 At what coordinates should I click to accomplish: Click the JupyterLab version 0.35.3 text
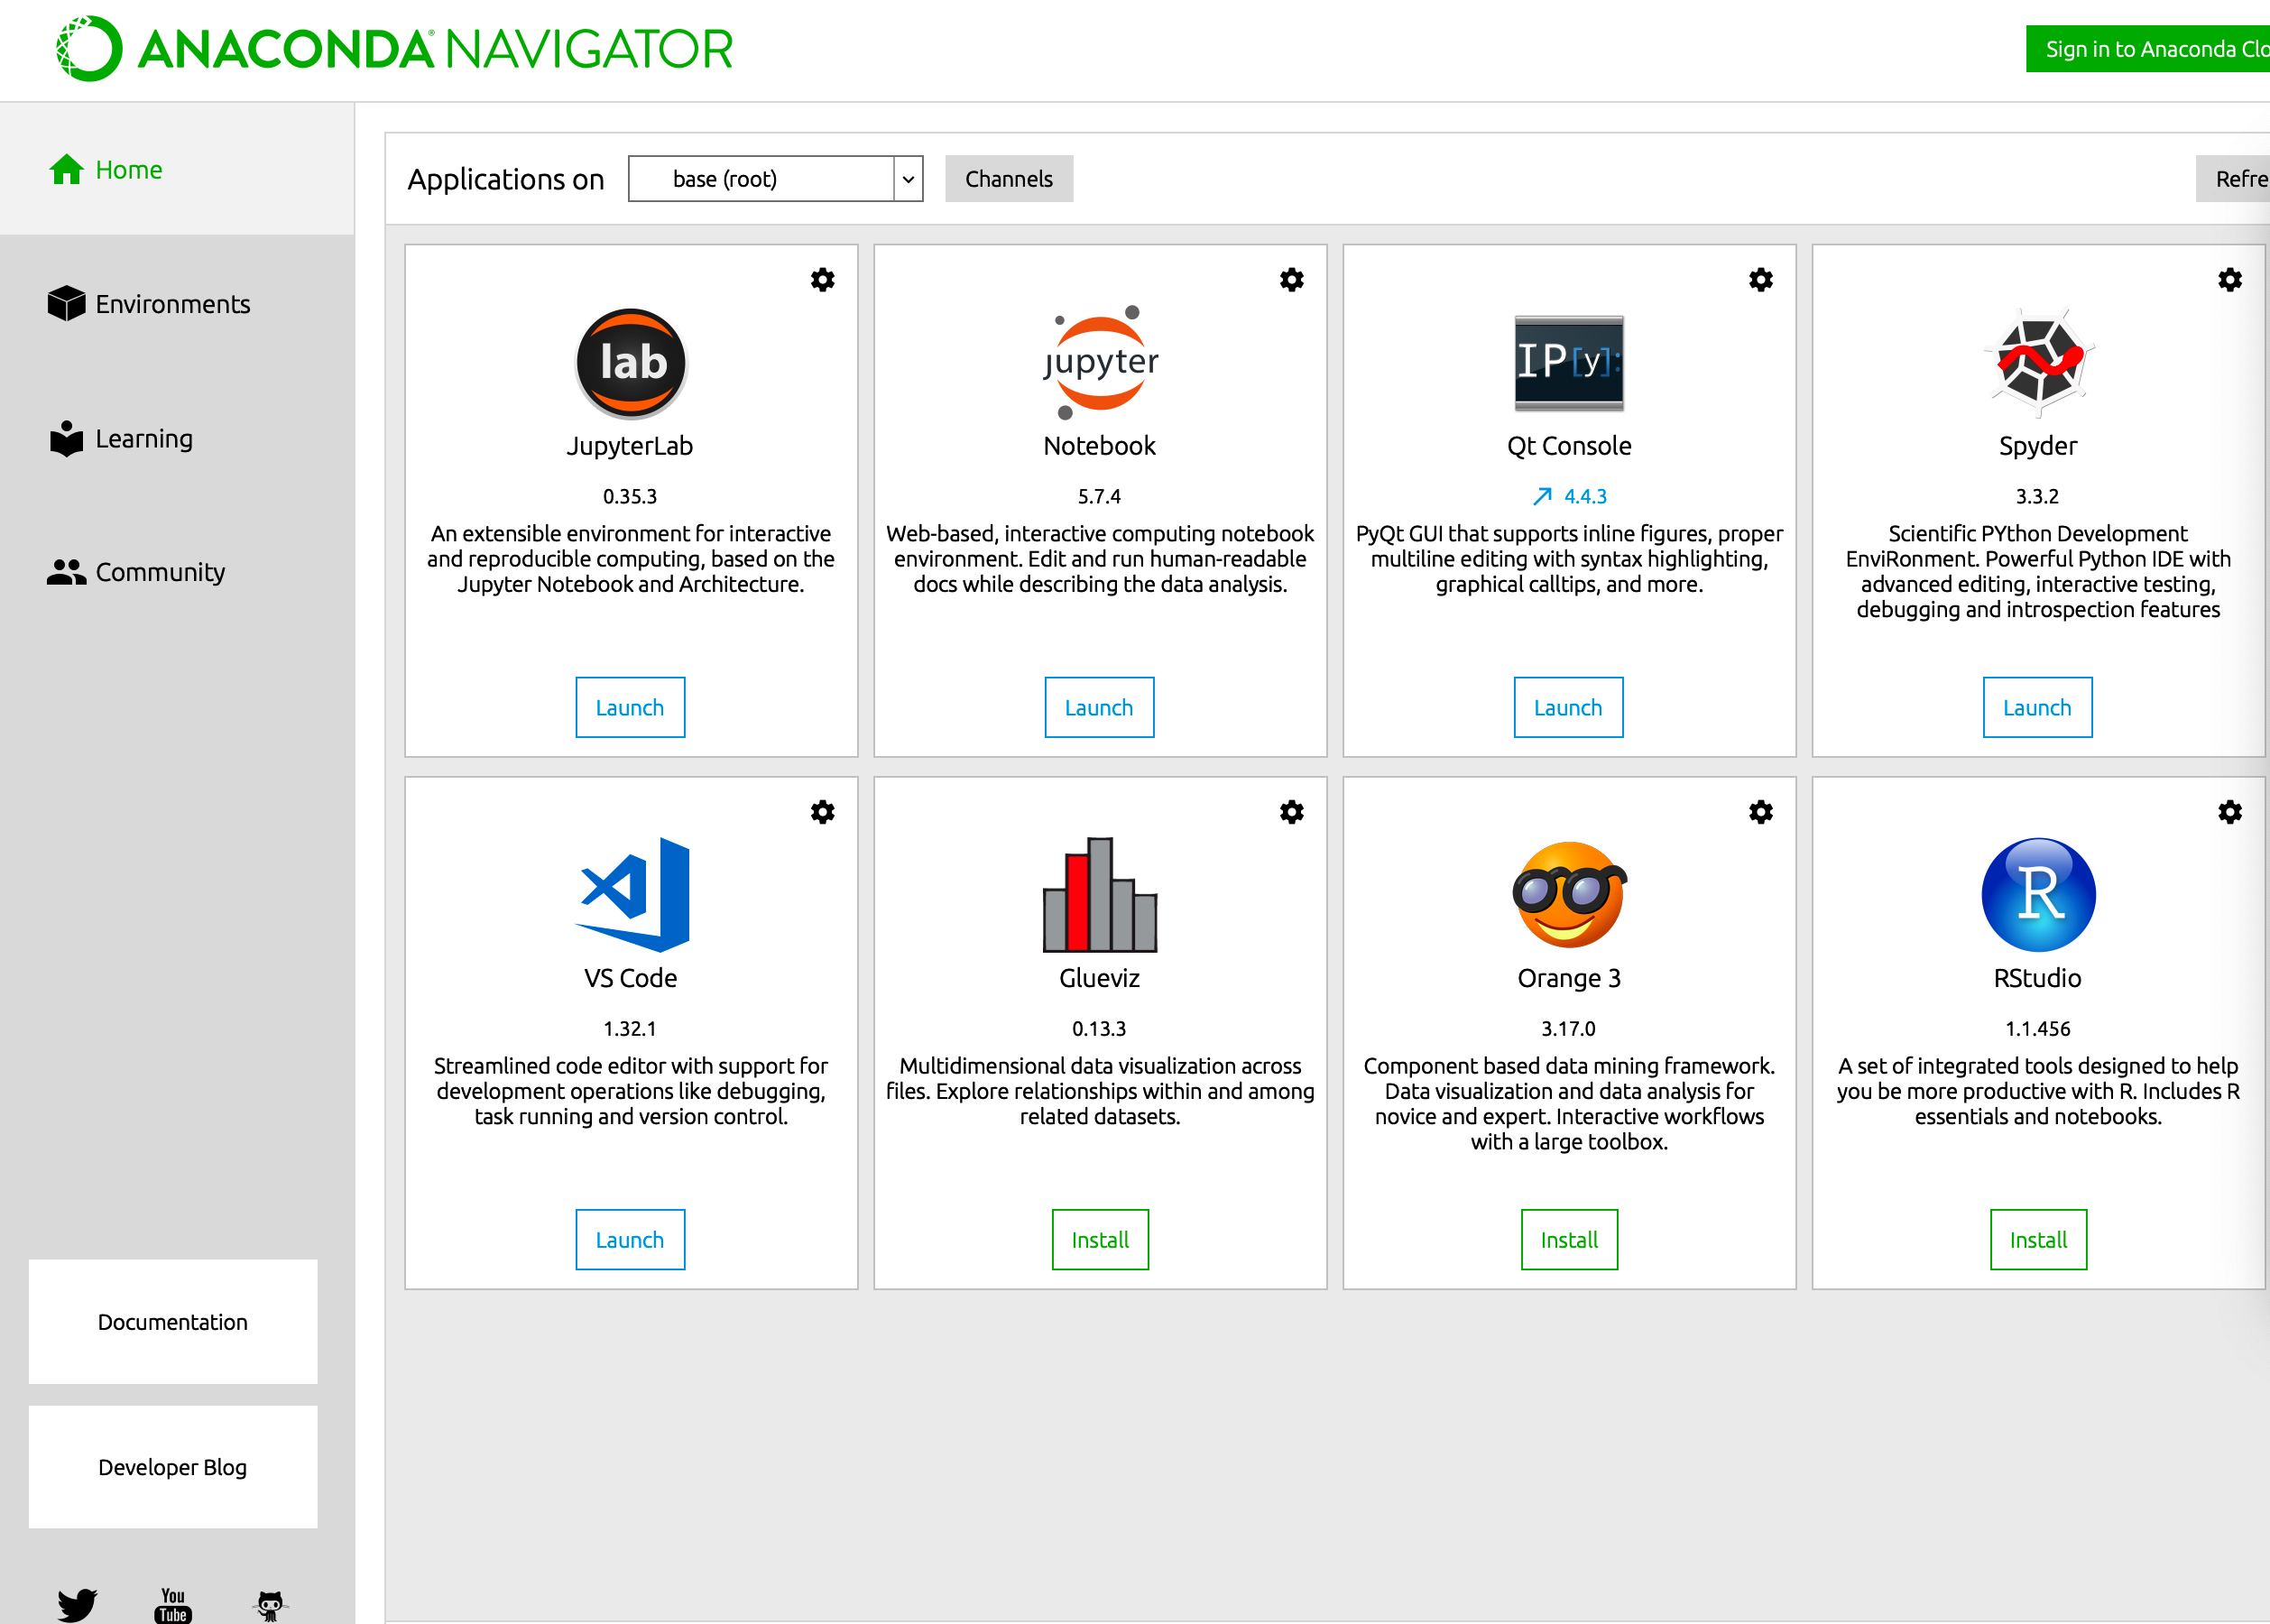pyautogui.click(x=630, y=497)
